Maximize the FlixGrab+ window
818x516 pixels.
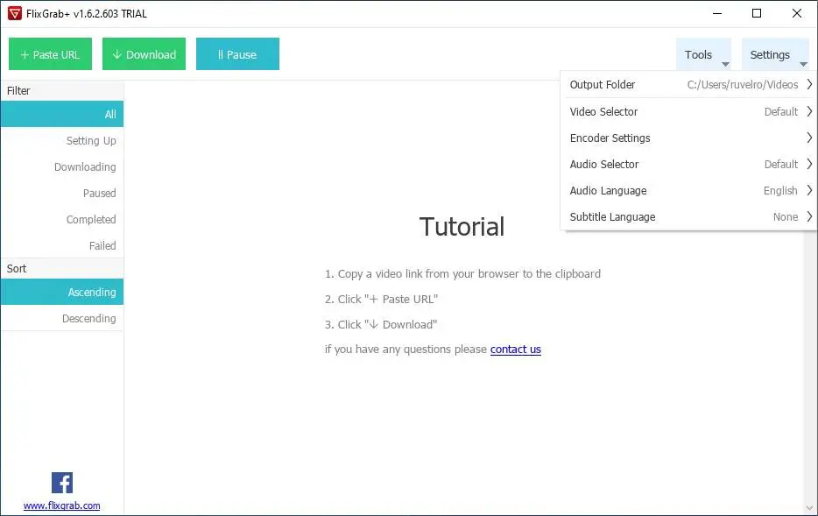click(757, 13)
